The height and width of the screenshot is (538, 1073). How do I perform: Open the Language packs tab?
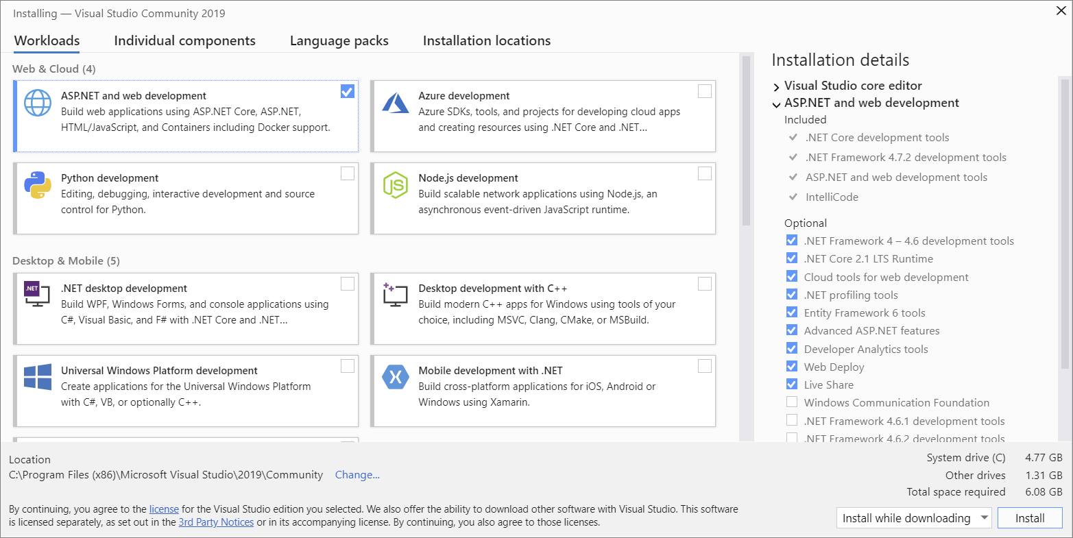pyautogui.click(x=339, y=40)
